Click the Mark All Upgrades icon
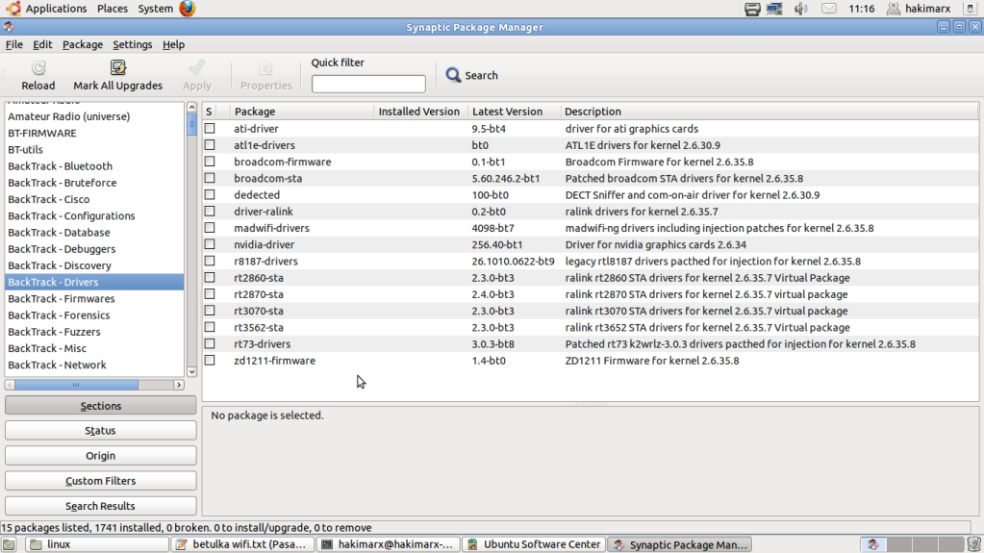 click(117, 67)
